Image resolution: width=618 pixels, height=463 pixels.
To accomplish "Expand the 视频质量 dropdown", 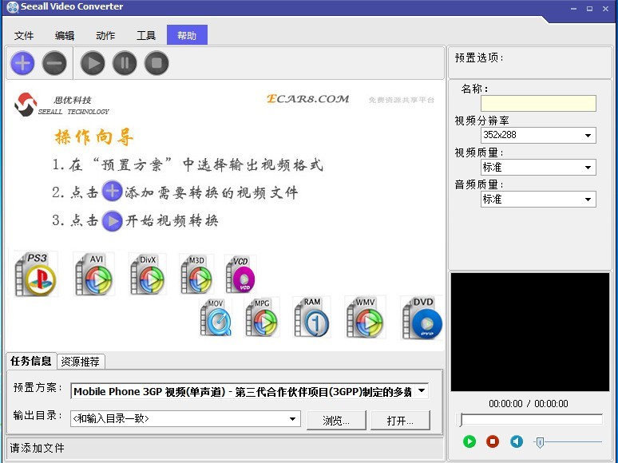I will click(x=538, y=168).
